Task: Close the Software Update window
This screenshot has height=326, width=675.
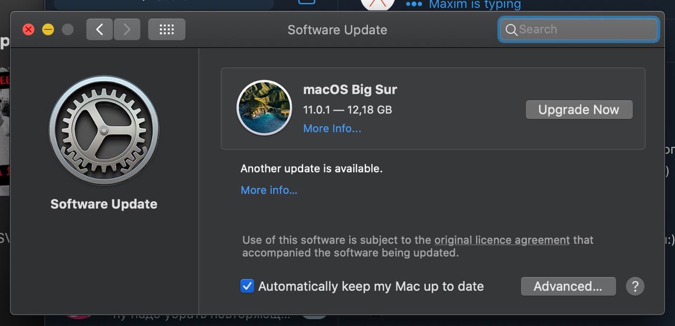Action: click(28, 29)
